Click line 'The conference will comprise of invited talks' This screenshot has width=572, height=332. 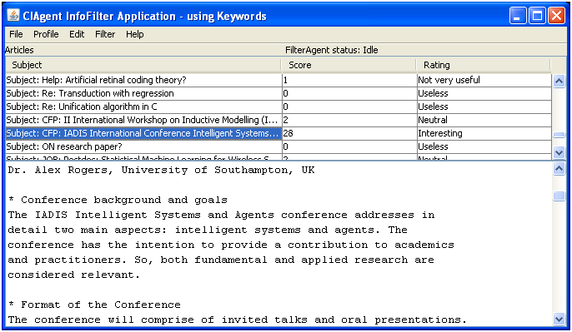point(237,320)
